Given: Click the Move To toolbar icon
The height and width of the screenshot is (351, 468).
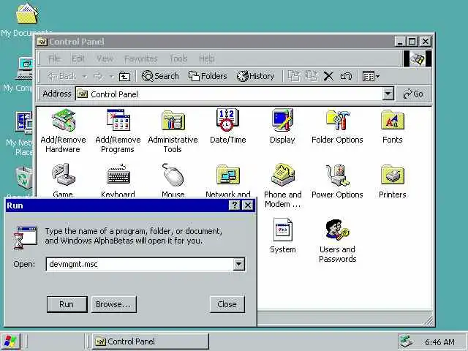Looking at the screenshot, I should coord(294,76).
